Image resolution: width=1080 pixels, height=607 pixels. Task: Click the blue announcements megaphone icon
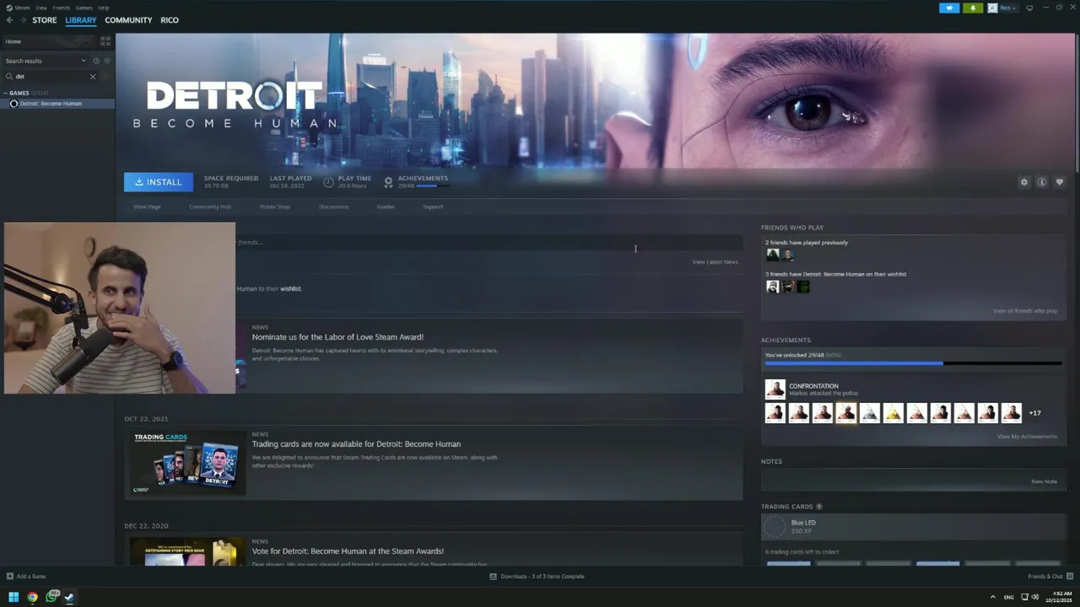(949, 8)
